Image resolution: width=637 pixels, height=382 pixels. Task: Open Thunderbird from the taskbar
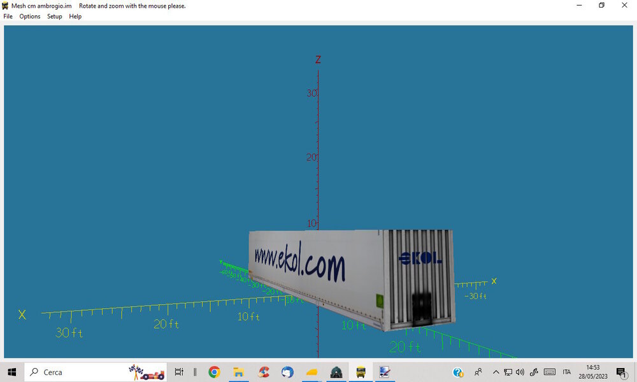[x=288, y=372]
